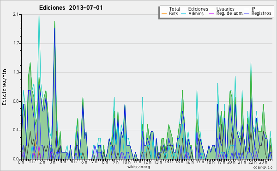Click the '0 h' x-axis label
This screenshot has height=171, width=277.
[x=21, y=162]
